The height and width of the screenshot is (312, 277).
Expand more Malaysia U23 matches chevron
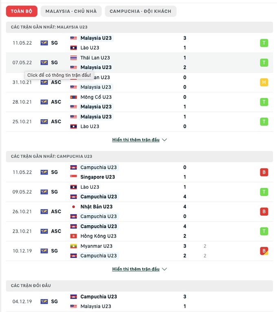pyautogui.click(x=165, y=140)
